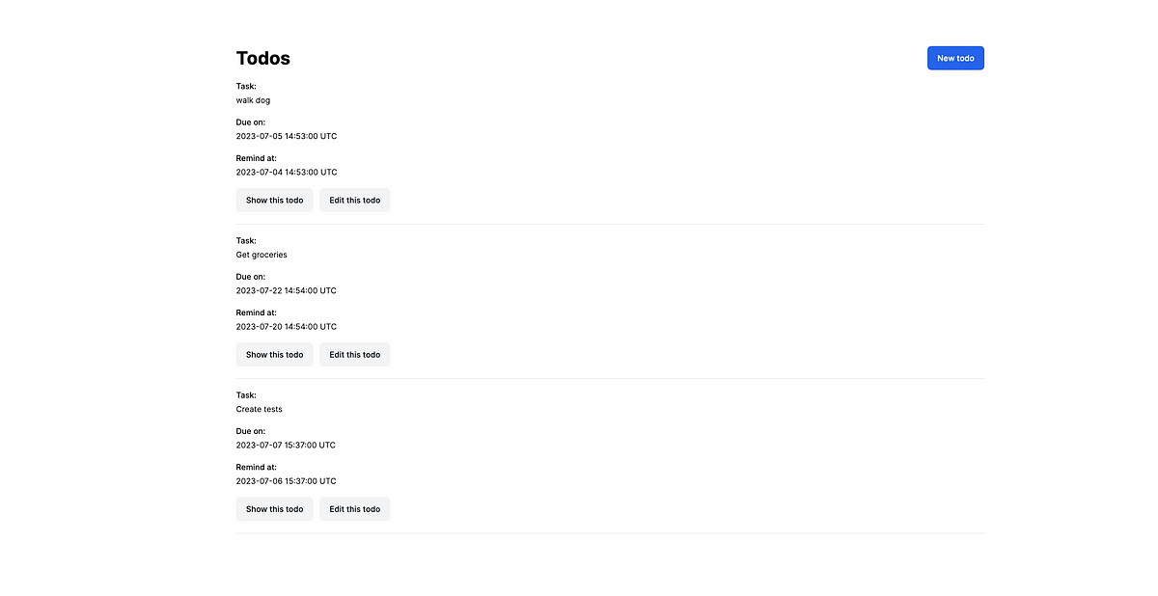Edit the Get groceries todo
Viewport: 1158px width, 596px height.
(x=355, y=355)
